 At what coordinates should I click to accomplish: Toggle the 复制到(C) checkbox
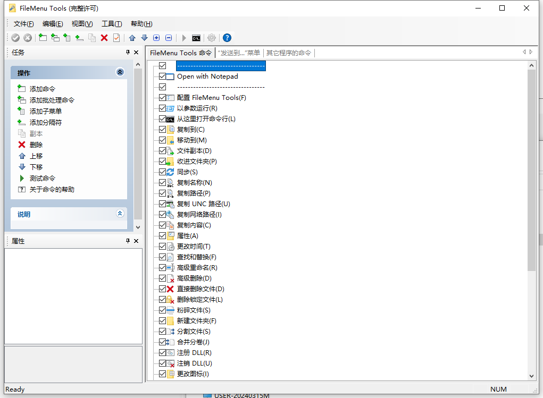point(162,130)
